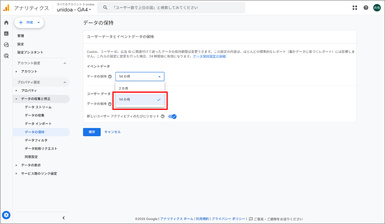Open データ削除リクエスト in sidebar
The image size is (385, 224).
point(41,149)
